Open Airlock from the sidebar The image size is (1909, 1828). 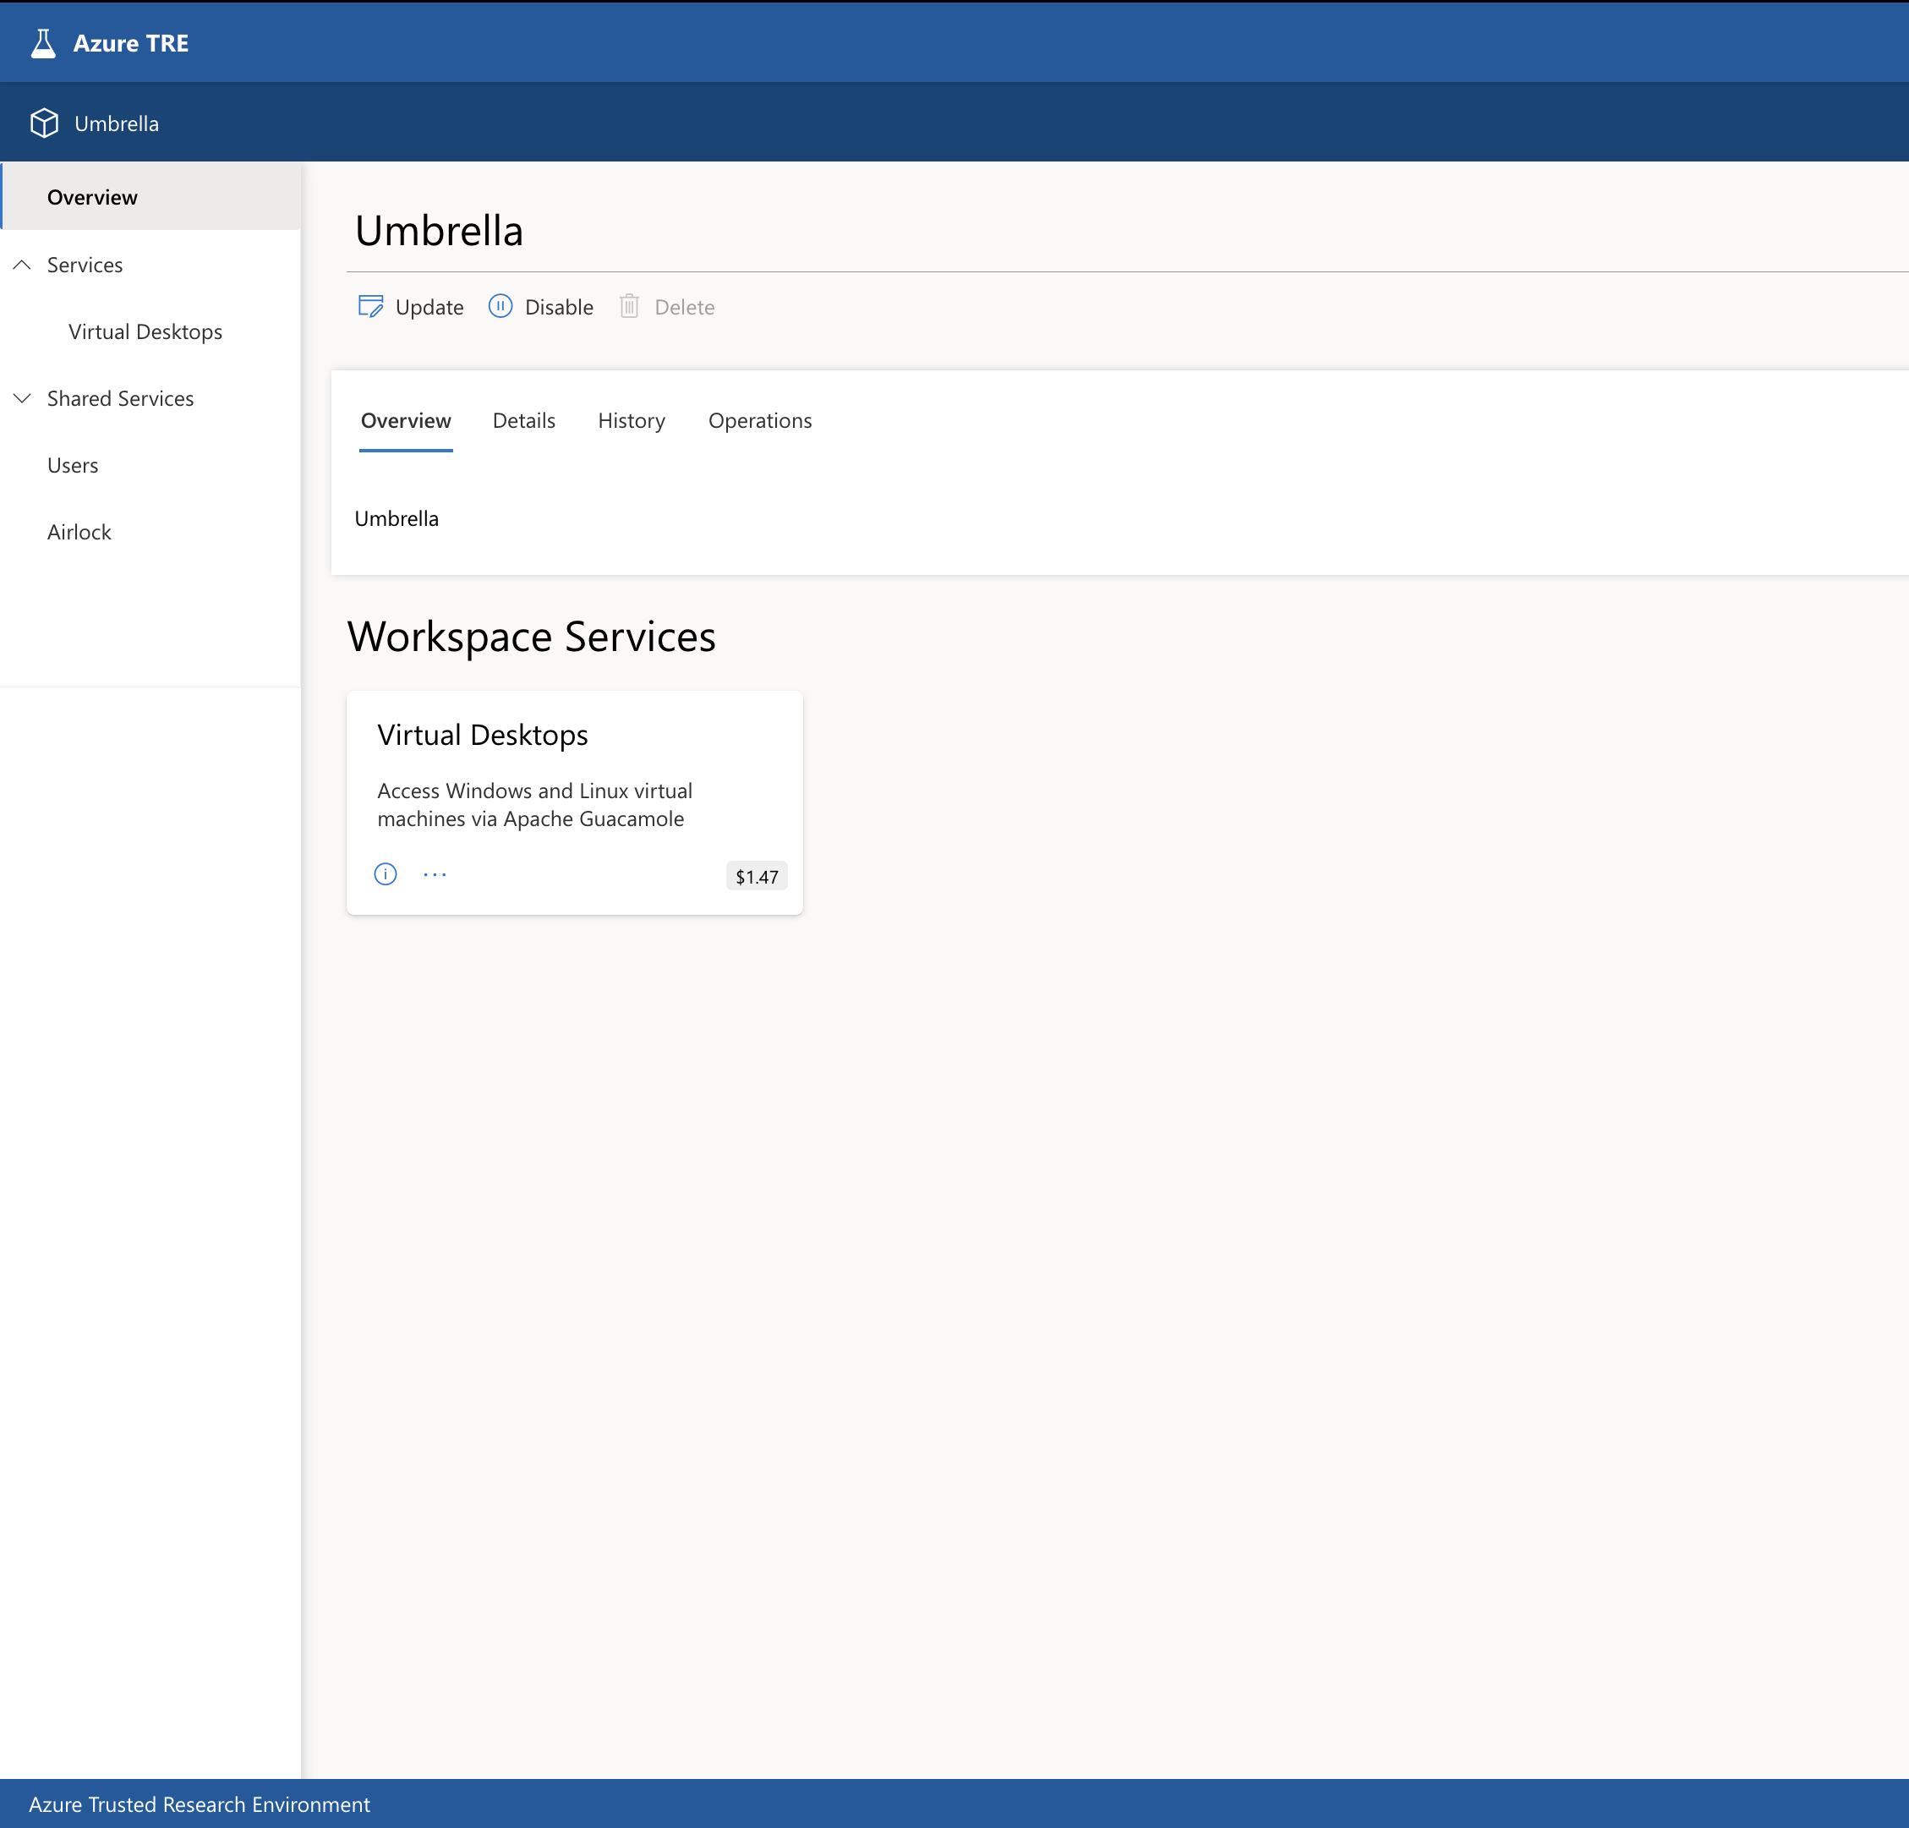[79, 533]
